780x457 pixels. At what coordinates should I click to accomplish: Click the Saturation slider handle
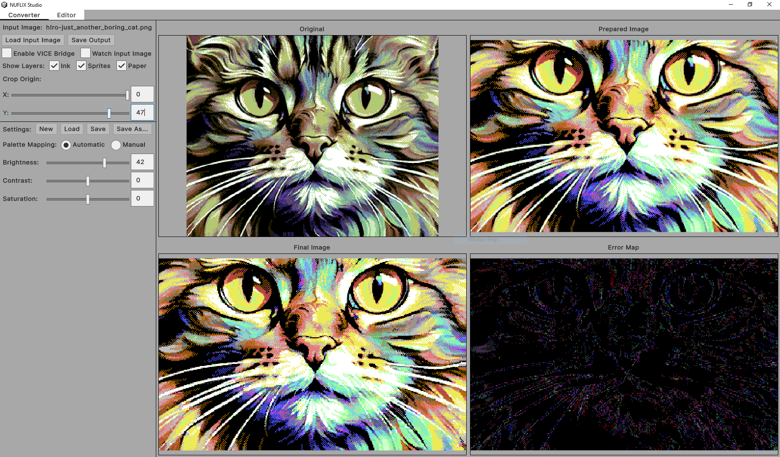(88, 199)
